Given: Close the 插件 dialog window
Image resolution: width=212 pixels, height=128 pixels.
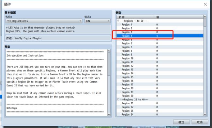Looking at the screenshot, I should click(205, 4).
